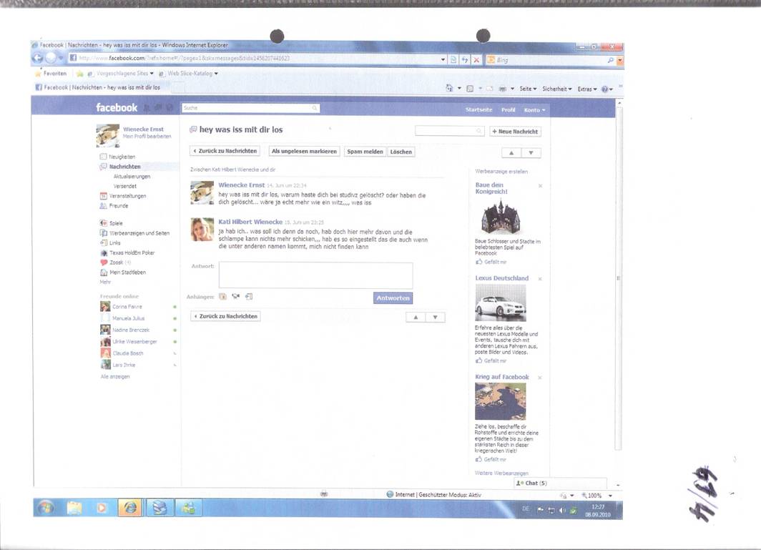Open Kati Hilbert Wienecke profile picture
761x550 pixels.
202,230
